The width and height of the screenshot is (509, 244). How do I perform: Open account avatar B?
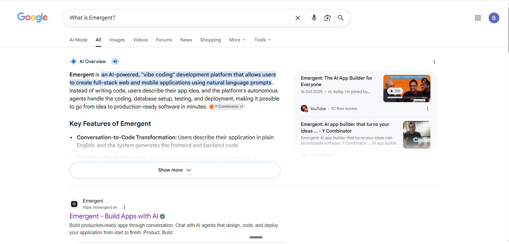point(494,18)
